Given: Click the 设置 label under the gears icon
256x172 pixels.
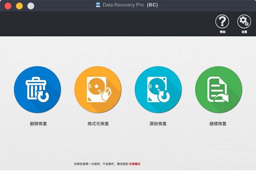Looking at the screenshot, I should (244, 32).
